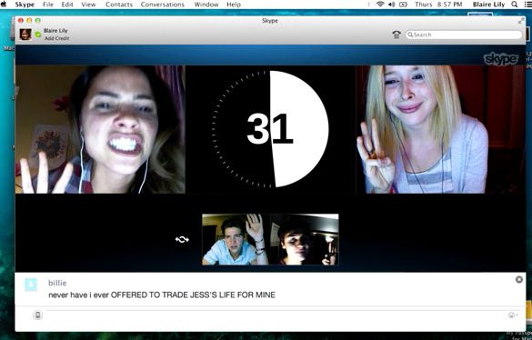Click the online status indicator
The height and width of the screenshot is (340, 532).
[x=37, y=35]
